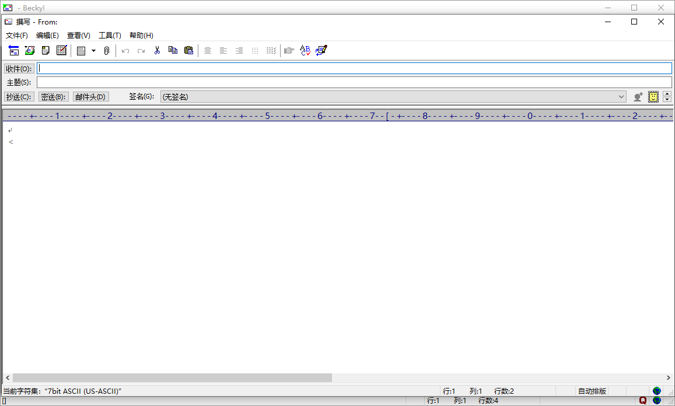Toggle the yellow smiley face button

point(653,97)
